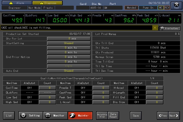
Task: Go to next page with Next
Action: click(174, 116)
